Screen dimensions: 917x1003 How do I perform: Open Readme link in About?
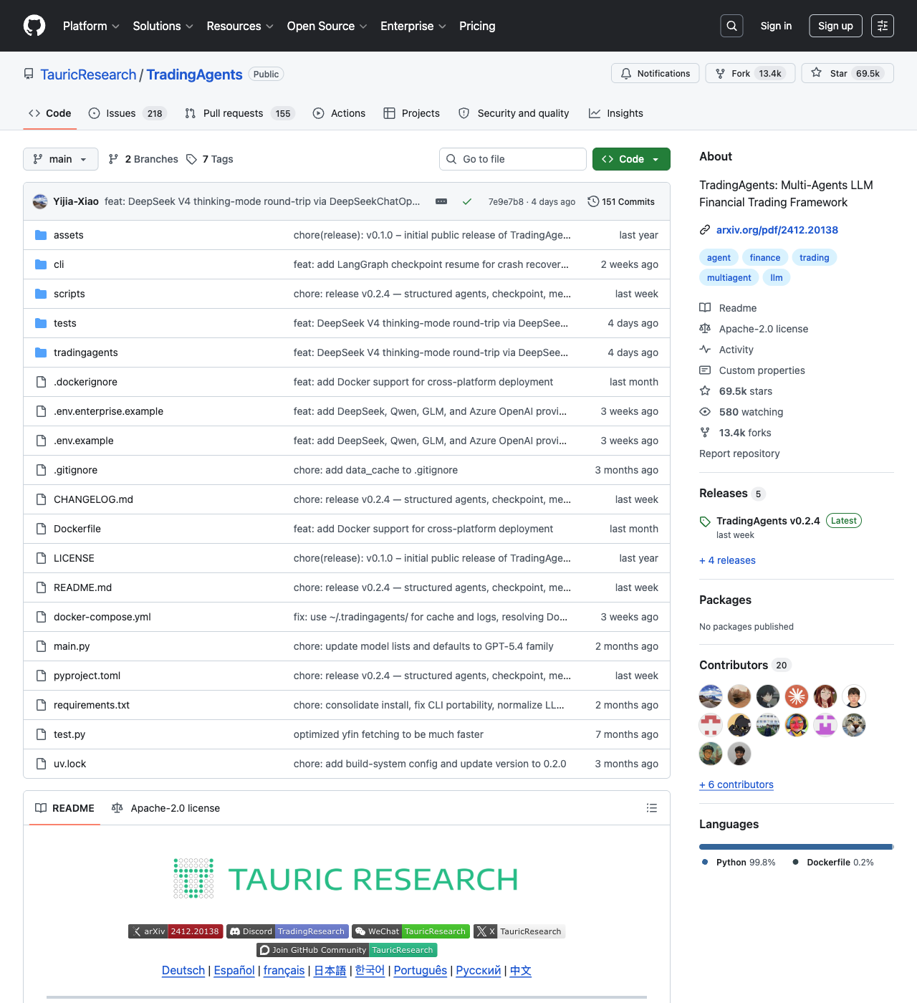tap(738, 308)
